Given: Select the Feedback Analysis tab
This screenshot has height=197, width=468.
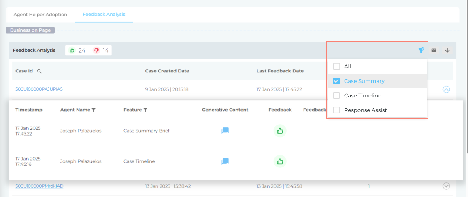Looking at the screenshot, I should point(104,14).
